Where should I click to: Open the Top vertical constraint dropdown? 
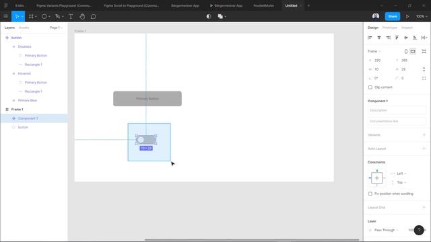(401, 182)
